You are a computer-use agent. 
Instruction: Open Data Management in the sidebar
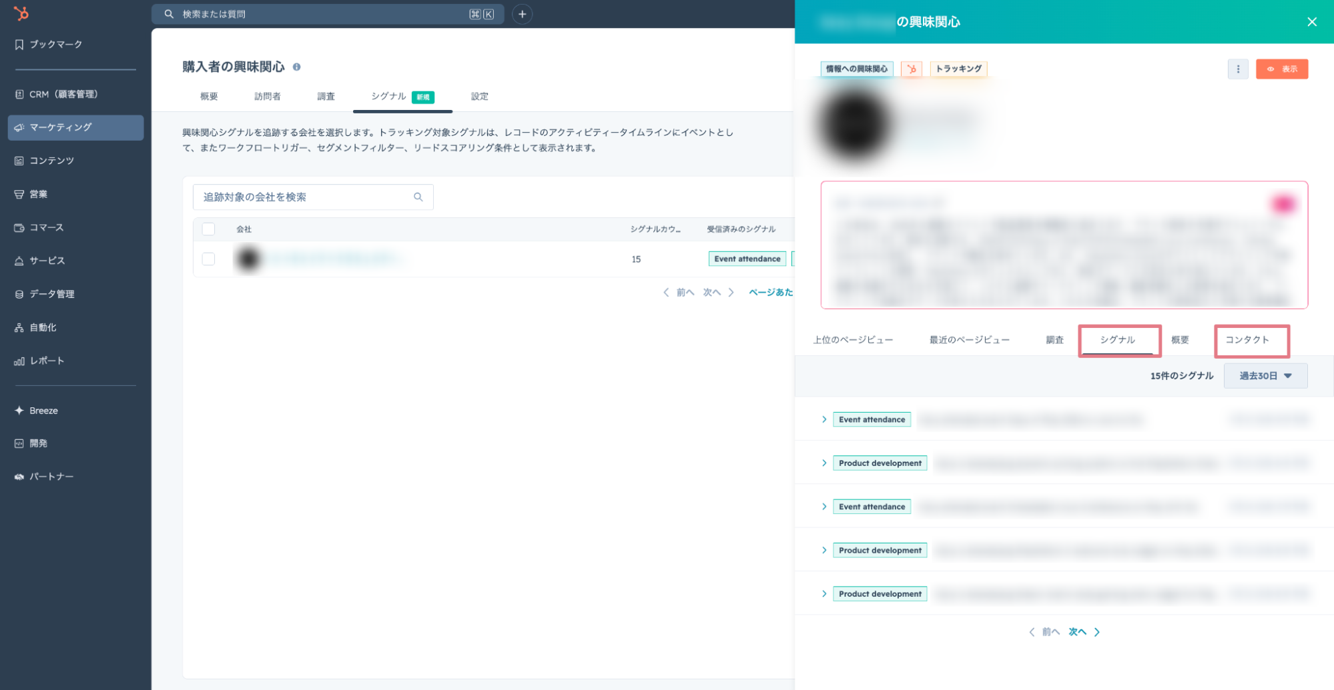tap(44, 294)
